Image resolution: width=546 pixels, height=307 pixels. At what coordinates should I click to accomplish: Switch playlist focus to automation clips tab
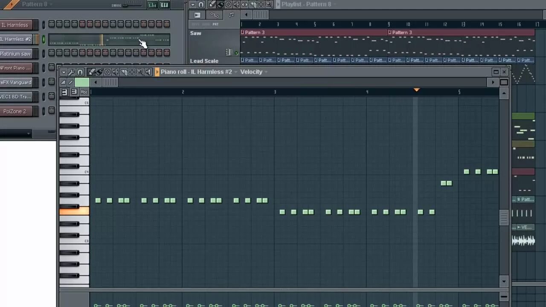214,15
